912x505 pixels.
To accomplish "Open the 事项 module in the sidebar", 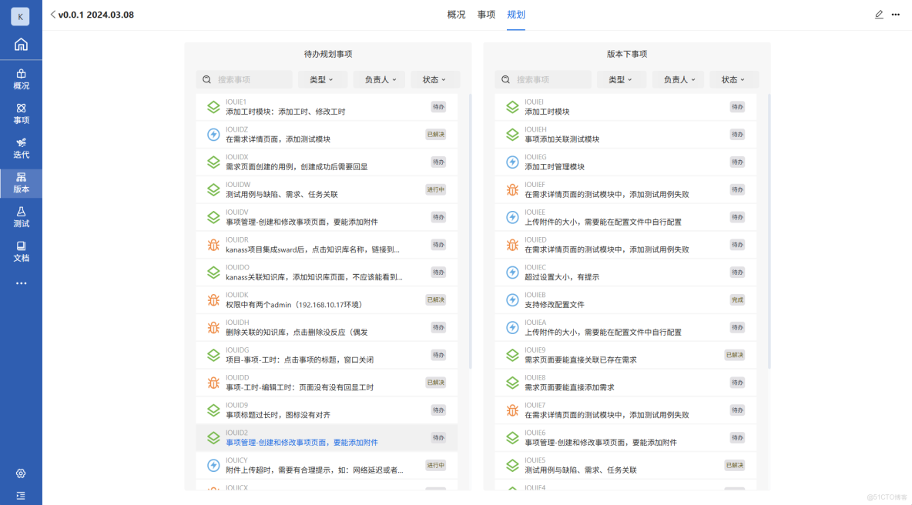I will tap(21, 114).
